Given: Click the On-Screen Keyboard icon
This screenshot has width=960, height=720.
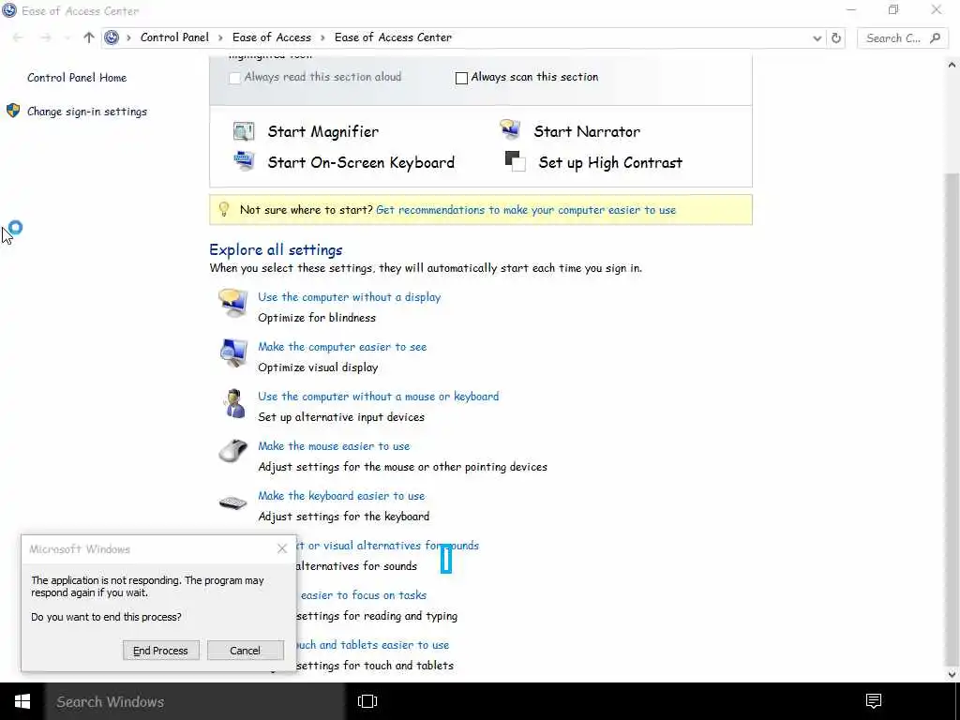Looking at the screenshot, I should tap(244, 161).
